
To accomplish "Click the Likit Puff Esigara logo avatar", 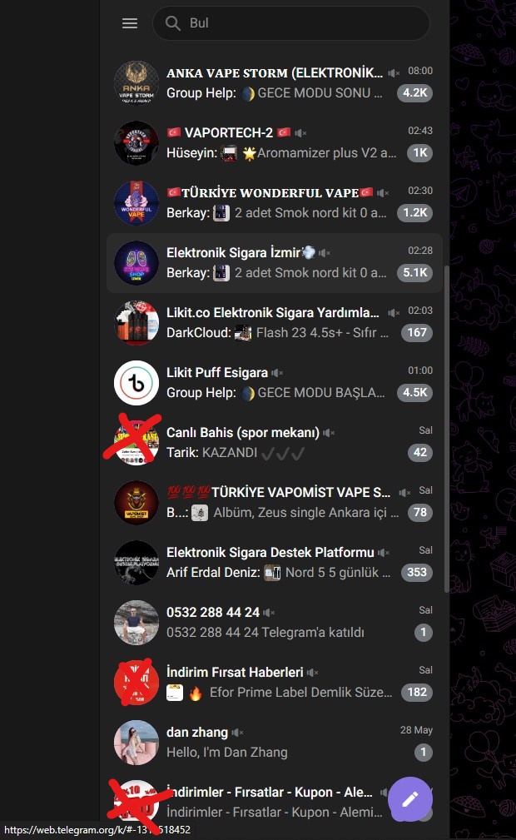I will pos(136,383).
